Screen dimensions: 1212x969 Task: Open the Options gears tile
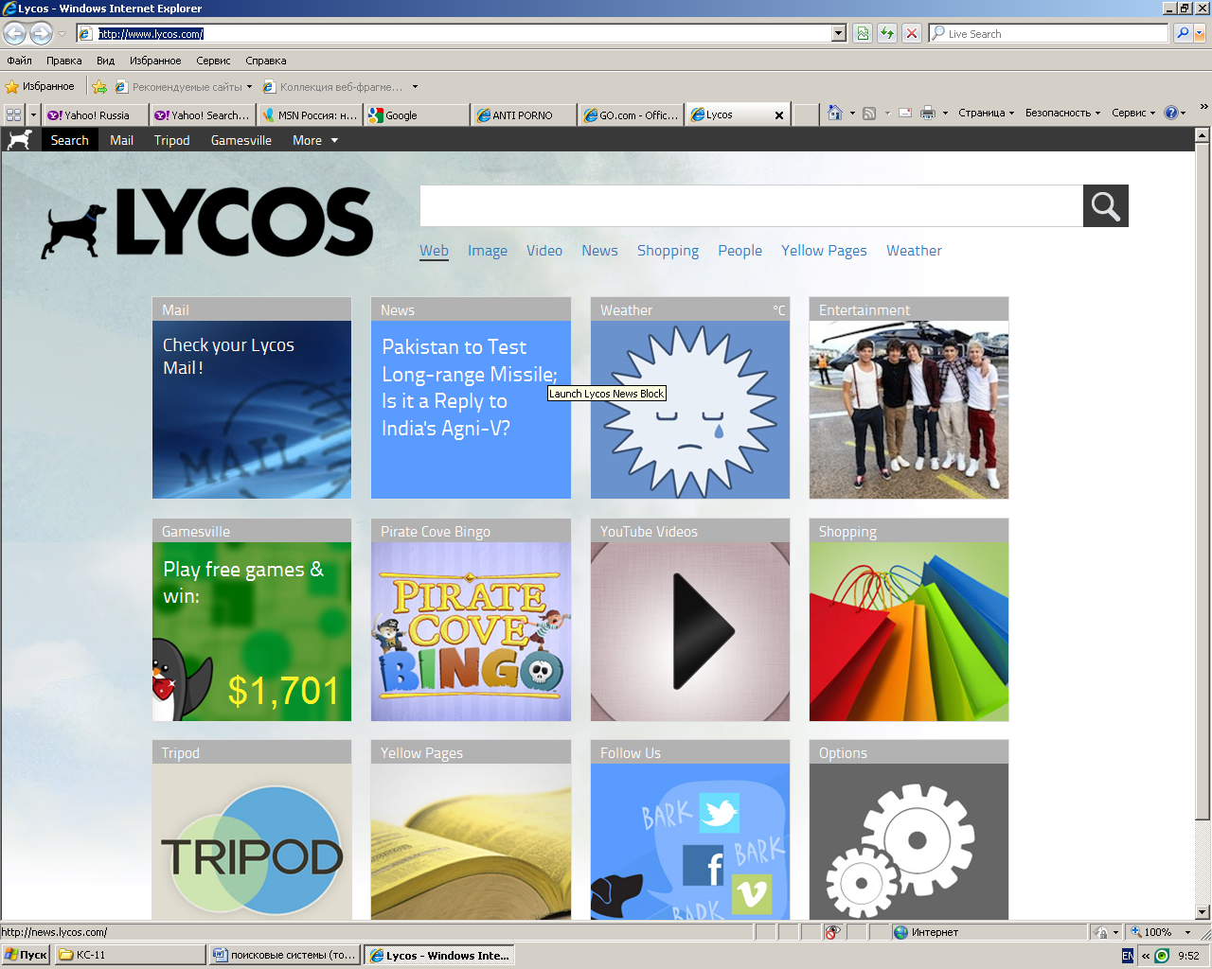point(909,841)
